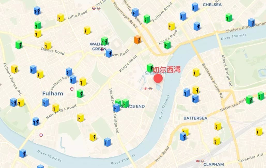This screenshot has width=266, height=168.
Task: Click the orange cube marker near Finborough Road
Action: click(138, 40)
